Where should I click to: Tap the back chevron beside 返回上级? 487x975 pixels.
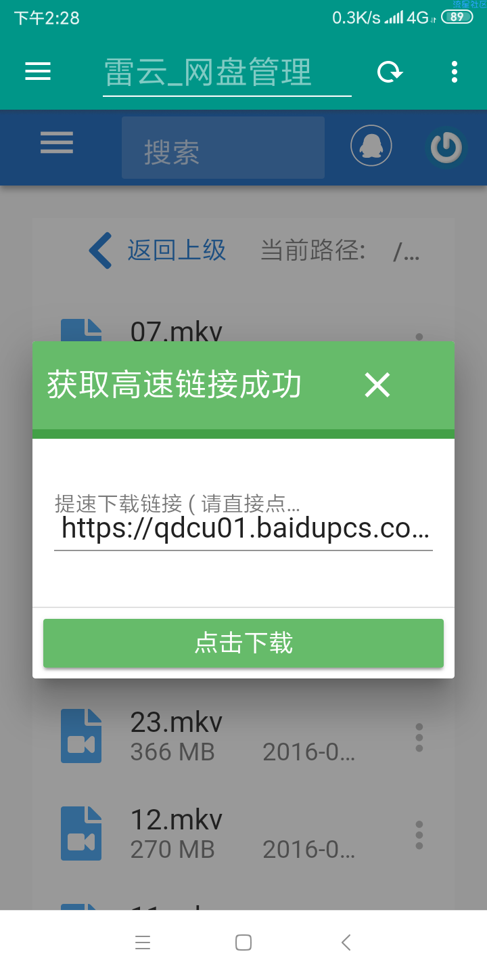pyautogui.click(x=101, y=251)
